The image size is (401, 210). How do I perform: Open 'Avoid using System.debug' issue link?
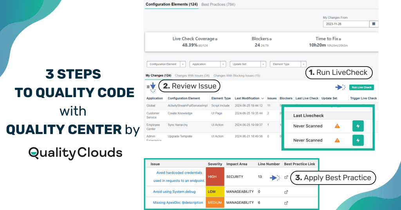(x=174, y=192)
